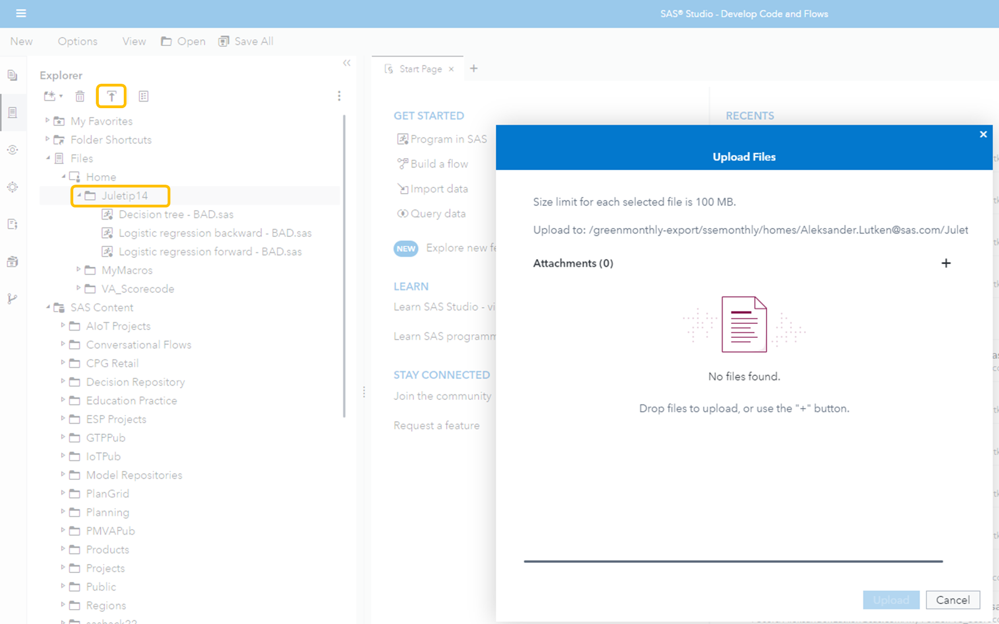Screen dimensions: 999x624
Task: Click the Cancel button in Upload Files dialog
Action: point(953,600)
